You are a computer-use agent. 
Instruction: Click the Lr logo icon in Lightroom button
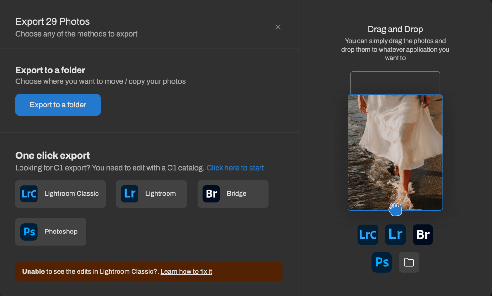coord(130,194)
